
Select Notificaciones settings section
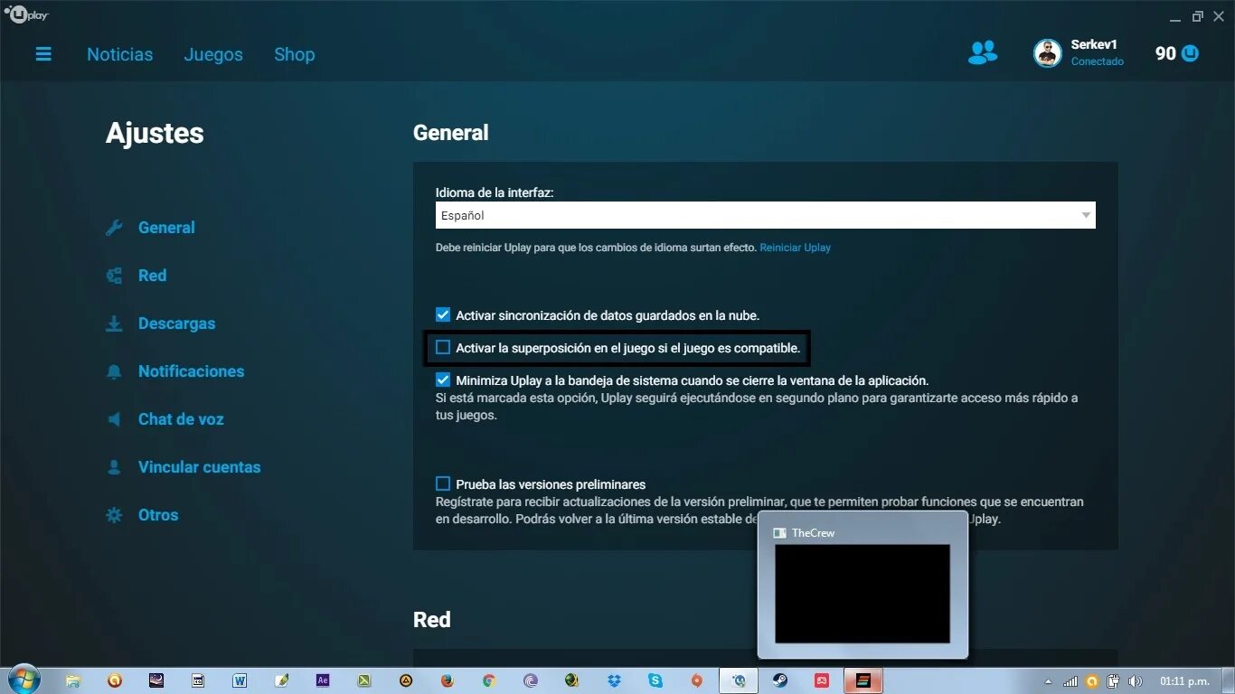(191, 371)
